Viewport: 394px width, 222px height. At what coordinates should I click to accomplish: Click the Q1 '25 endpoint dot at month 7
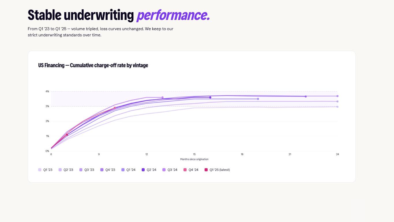click(67, 135)
